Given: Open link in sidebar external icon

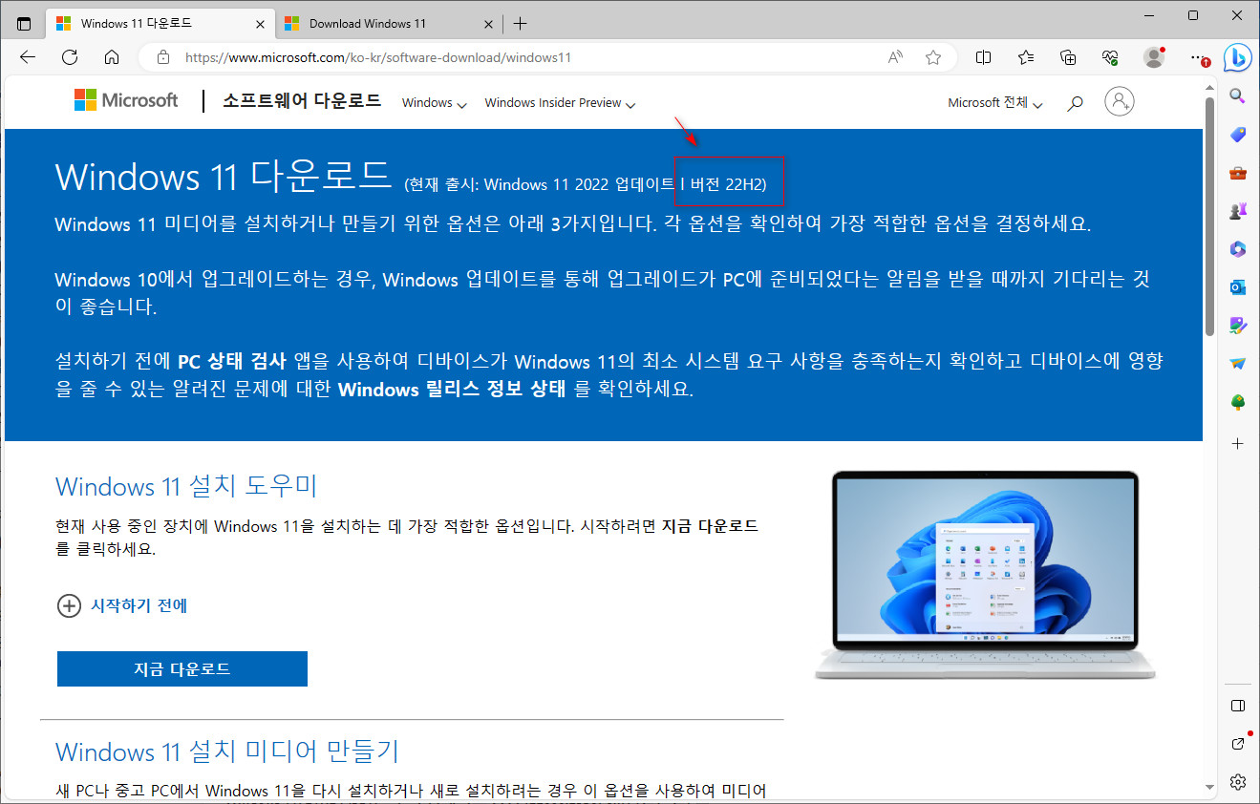Looking at the screenshot, I should point(1238,743).
